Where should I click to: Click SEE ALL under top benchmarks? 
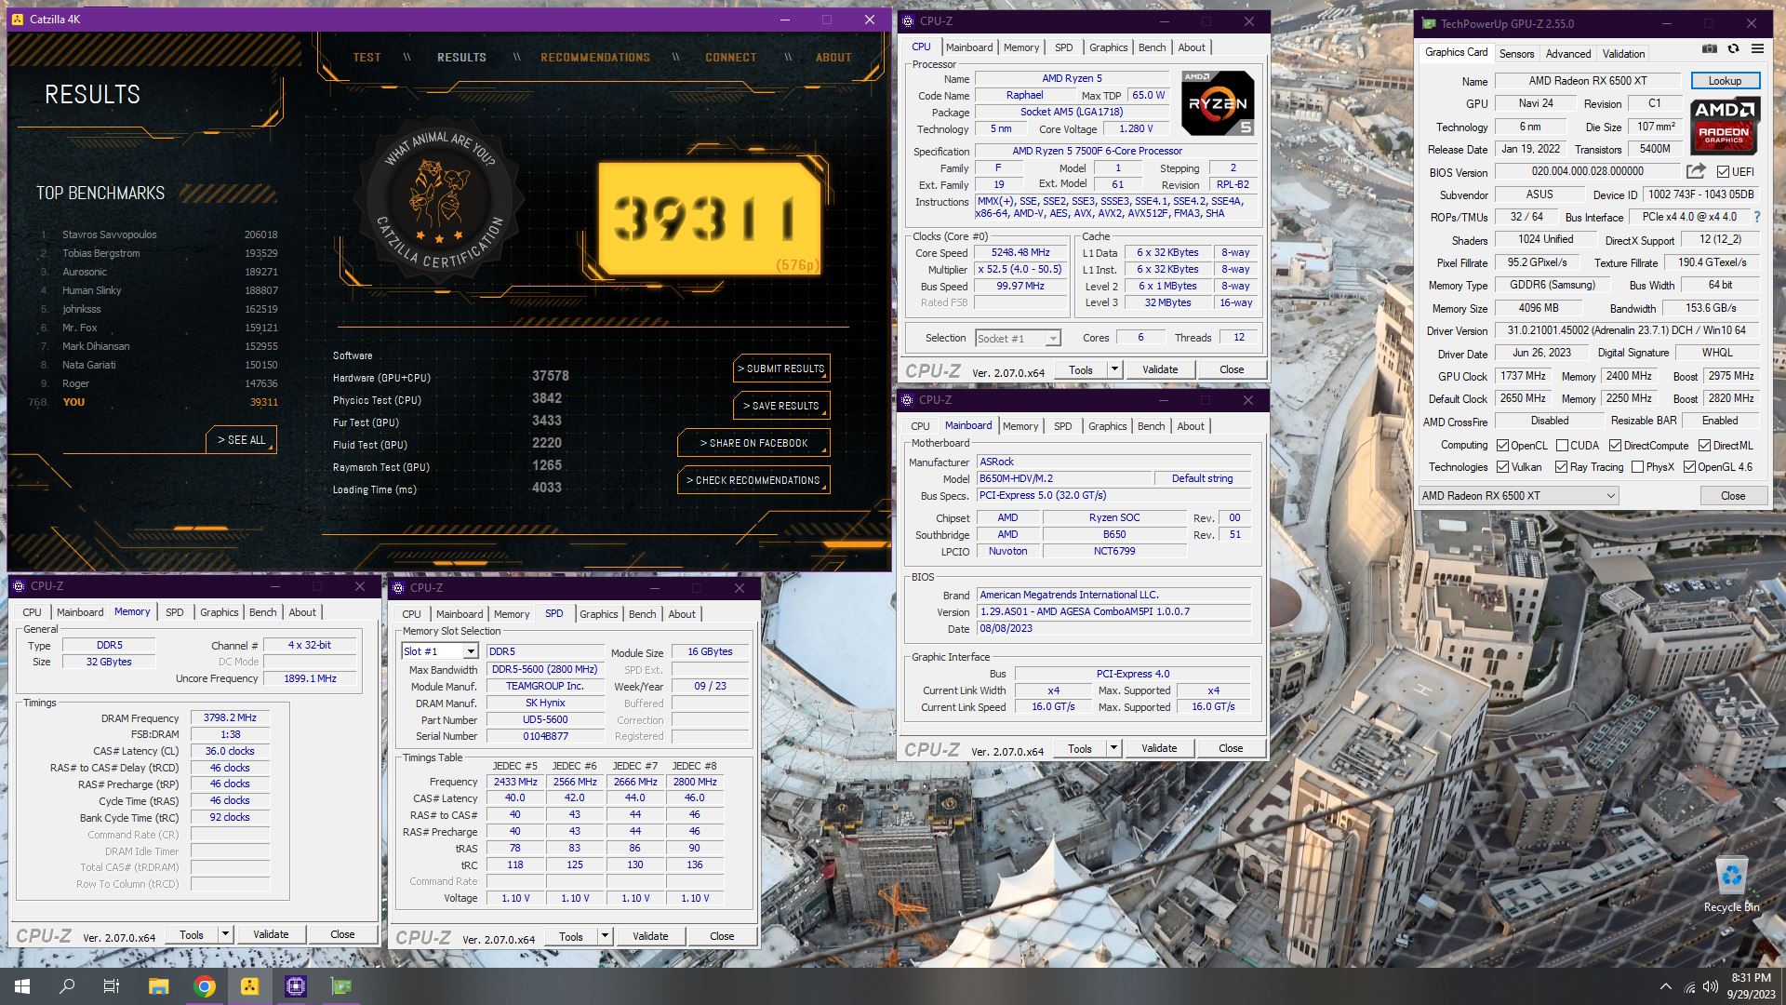241,439
